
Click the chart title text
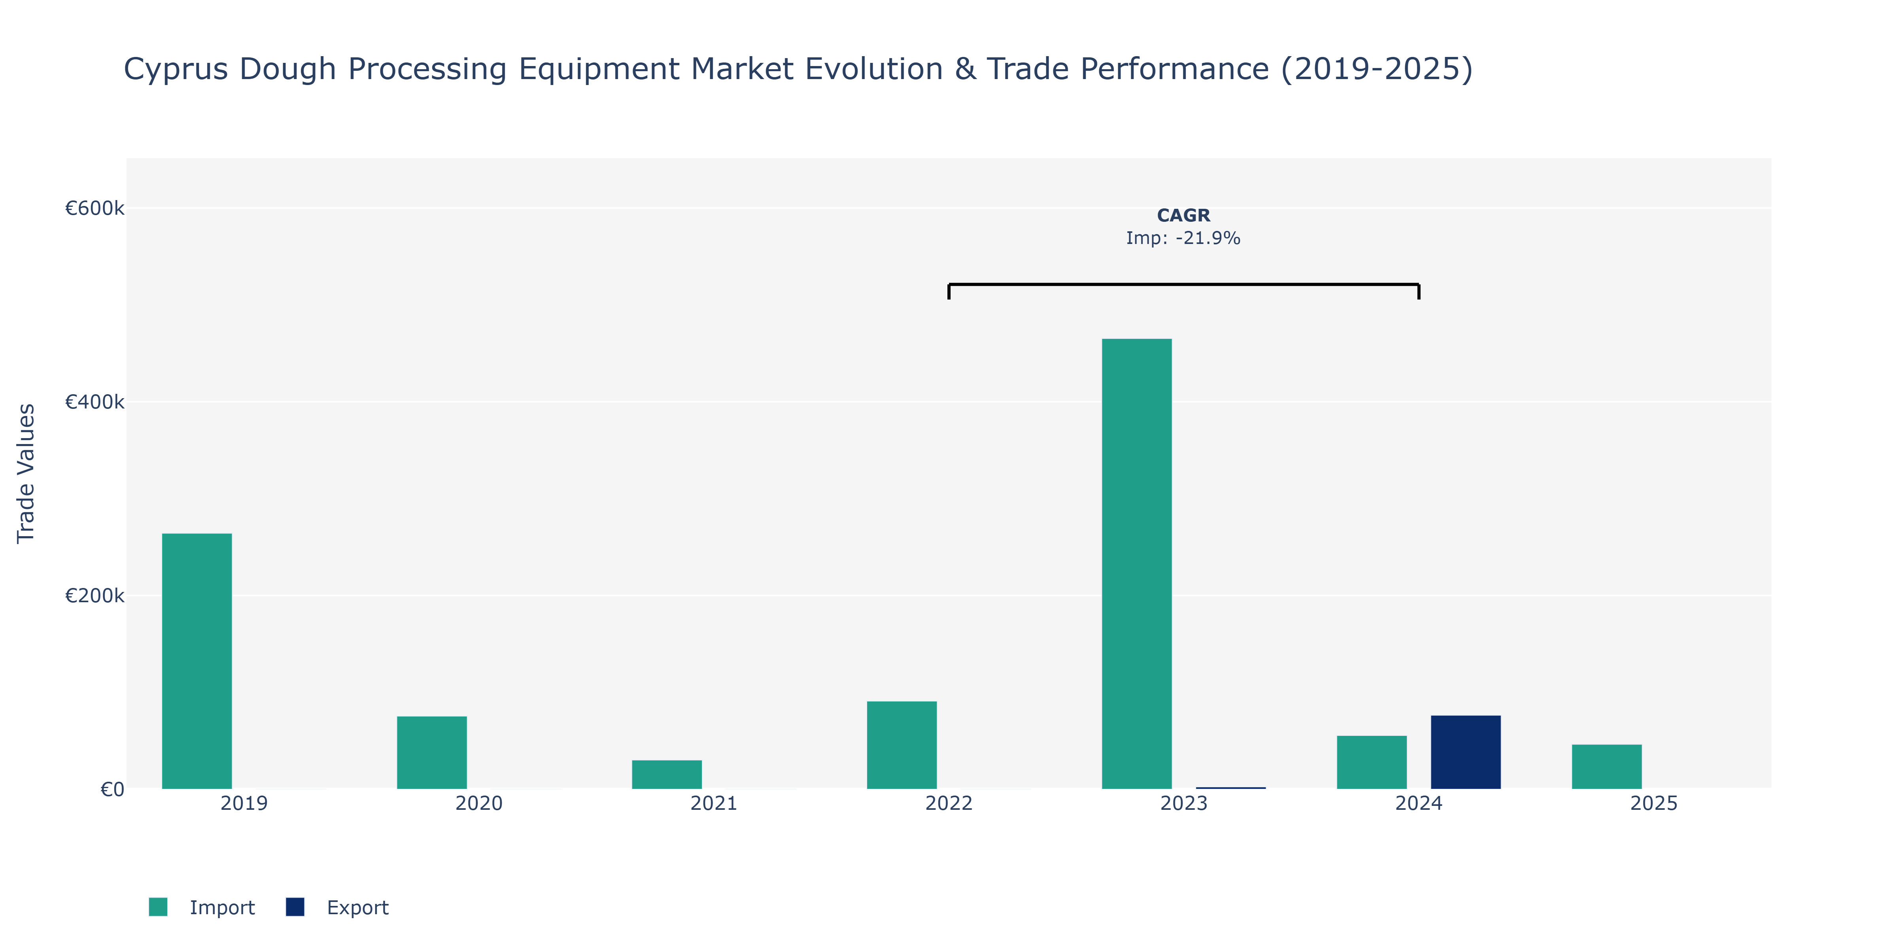pyautogui.click(x=798, y=69)
